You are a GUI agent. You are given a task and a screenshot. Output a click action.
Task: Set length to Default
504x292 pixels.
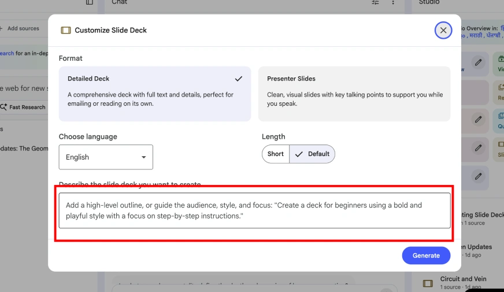click(x=312, y=154)
